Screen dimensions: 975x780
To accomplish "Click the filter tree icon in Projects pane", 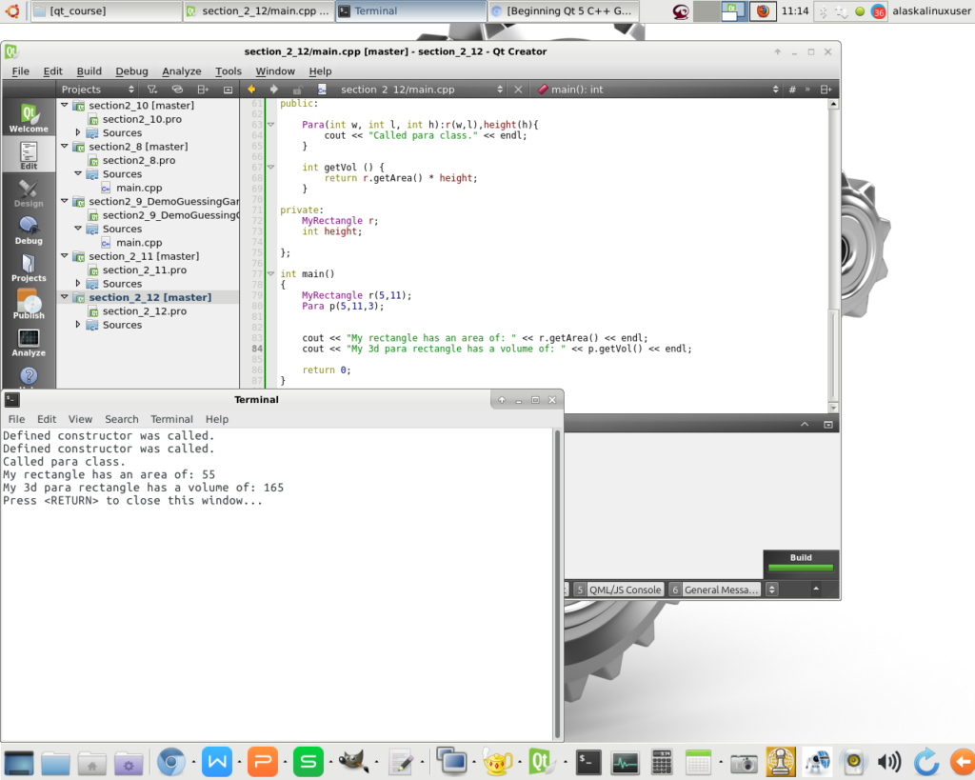I will click(151, 90).
